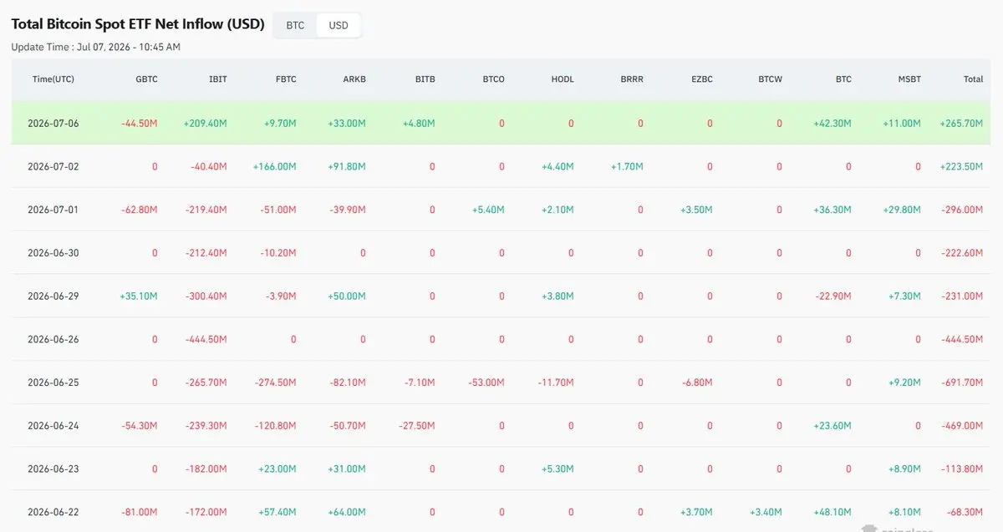Click the IBIT column header
This screenshot has width=1003, height=532.
[217, 79]
